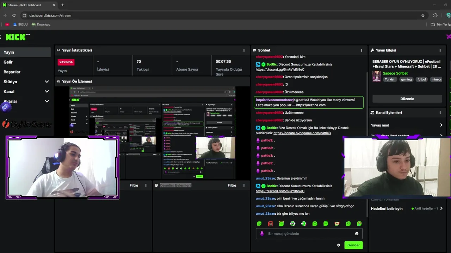This screenshot has height=253, width=451.
Task: Click the Abone Sayısı stat label
Action: pyautogui.click(x=187, y=70)
